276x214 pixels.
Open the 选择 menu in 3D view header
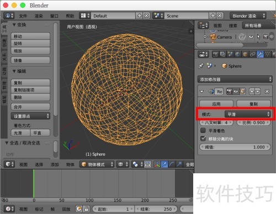pos(39,164)
